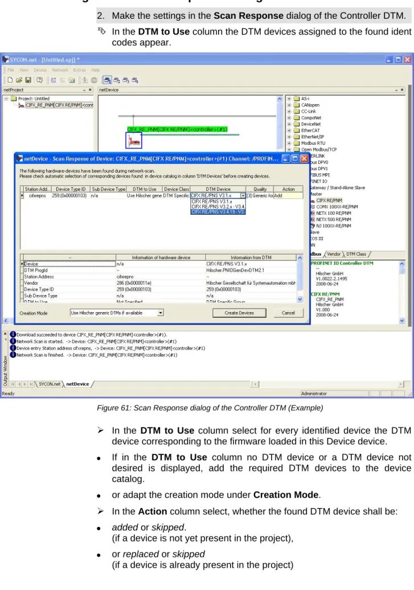Choose CIFX RE/PNS V3.2.x option in list
Screen dimensions: 414x590
tap(218, 207)
